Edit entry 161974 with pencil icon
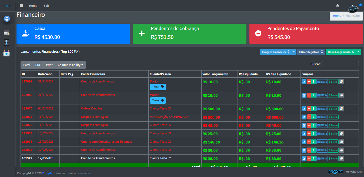 304,150
